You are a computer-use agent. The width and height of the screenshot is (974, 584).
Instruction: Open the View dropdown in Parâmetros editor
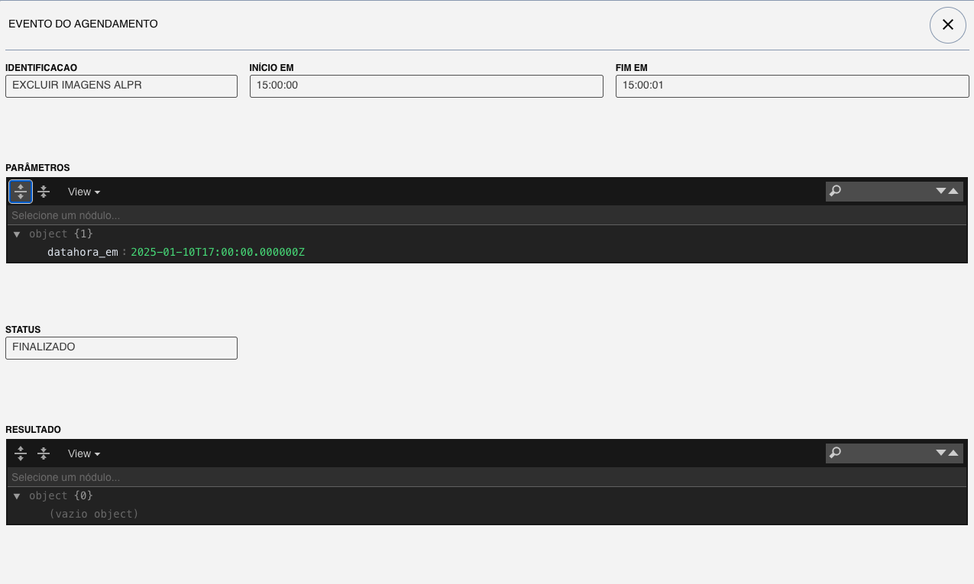[x=83, y=192]
